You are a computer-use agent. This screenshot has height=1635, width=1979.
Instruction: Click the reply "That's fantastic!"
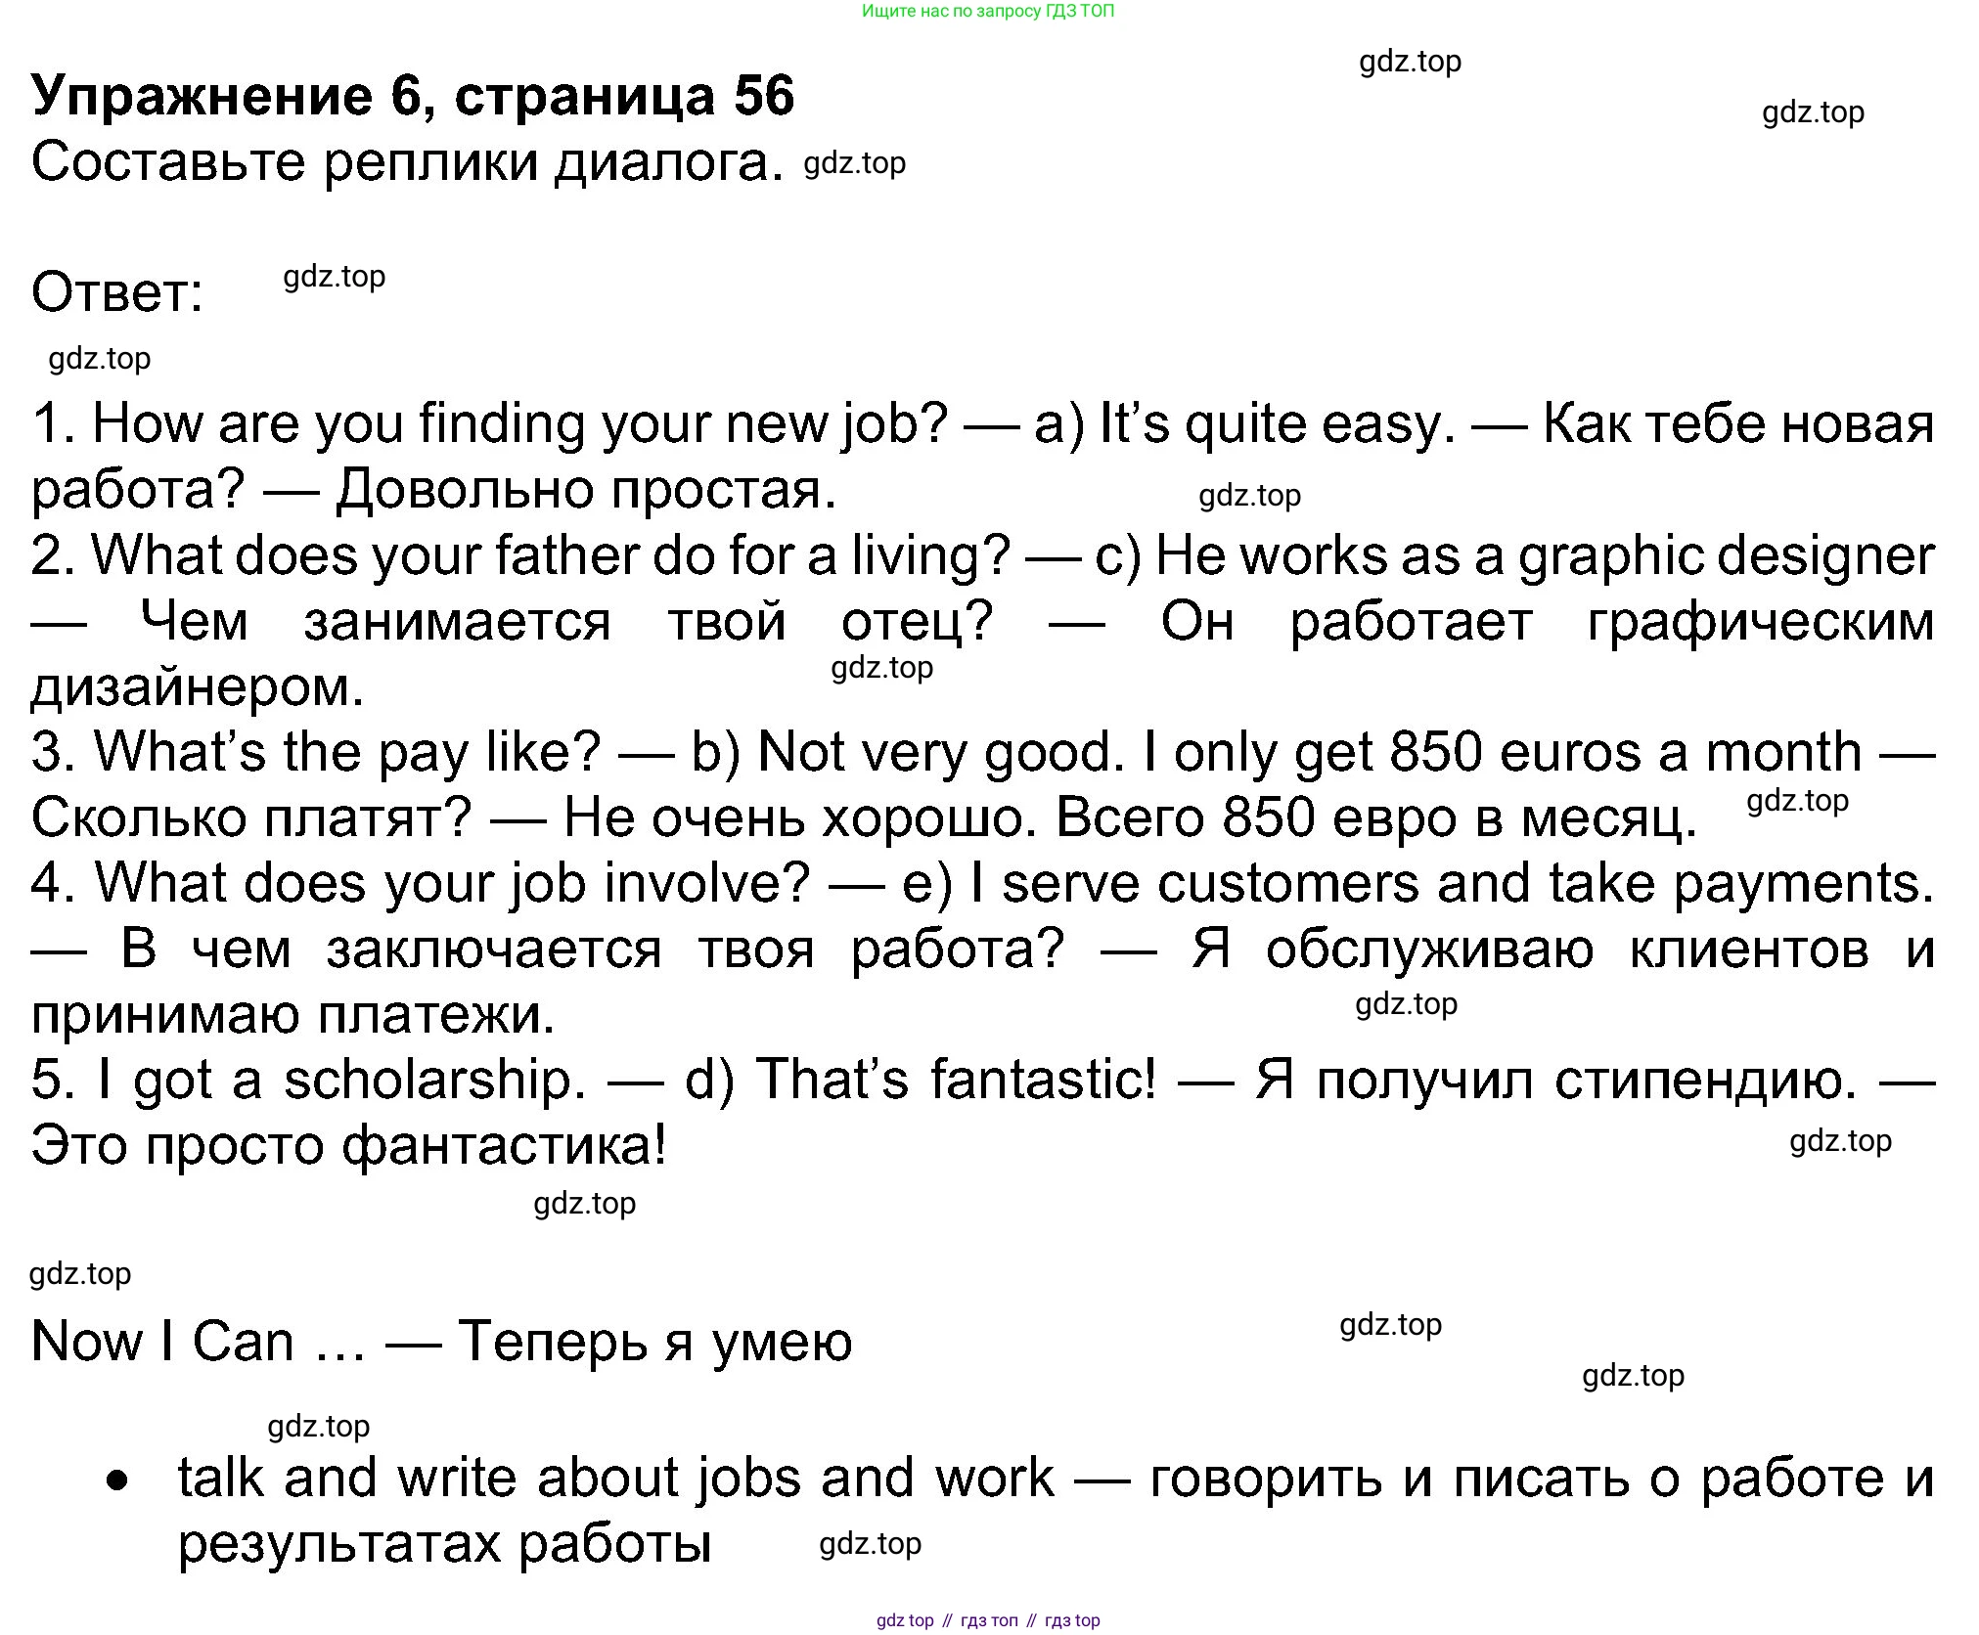956,1080
